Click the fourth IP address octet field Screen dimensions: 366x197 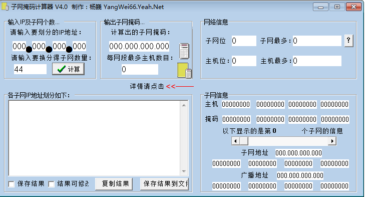(79, 46)
